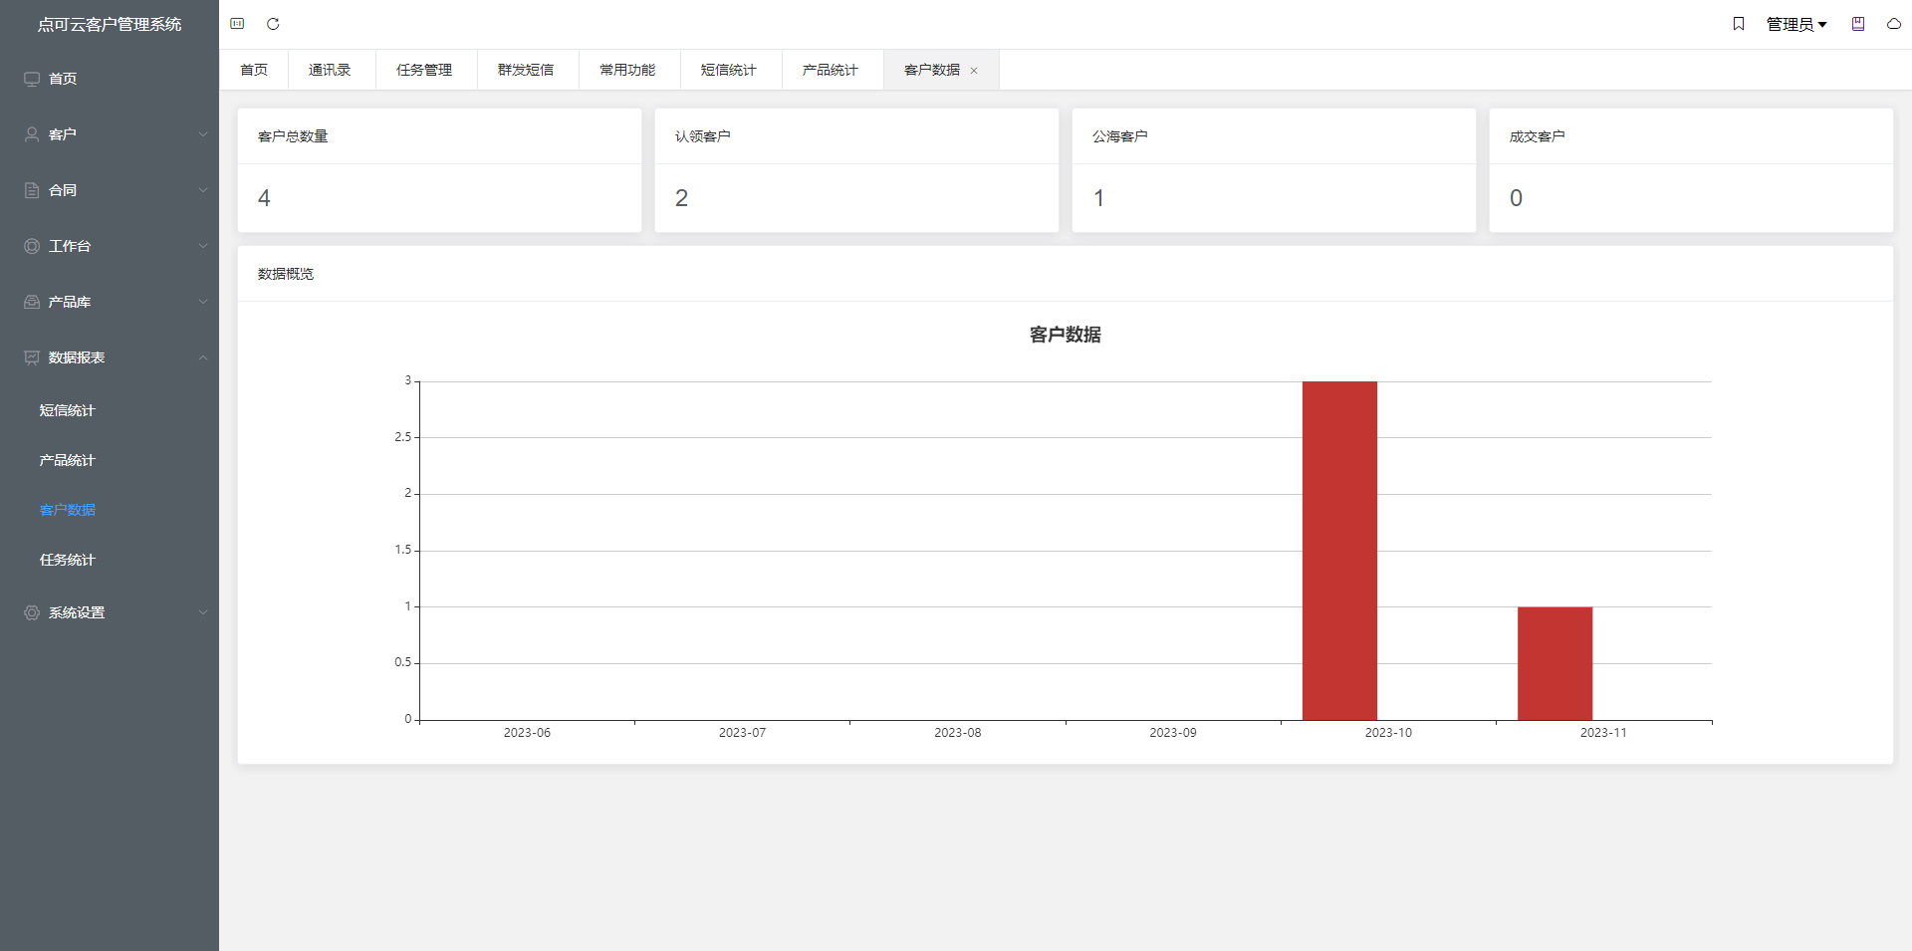The width and height of the screenshot is (1912, 951).
Task: Switch to the 任务管理 tab
Action: click(424, 70)
